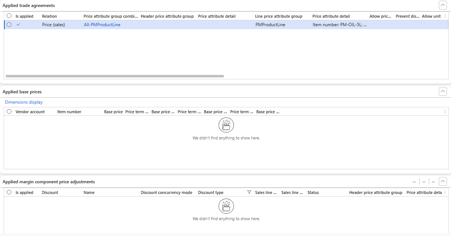Click Line price attribute group column header
This screenshot has height=236, width=451.
pyautogui.click(x=279, y=16)
